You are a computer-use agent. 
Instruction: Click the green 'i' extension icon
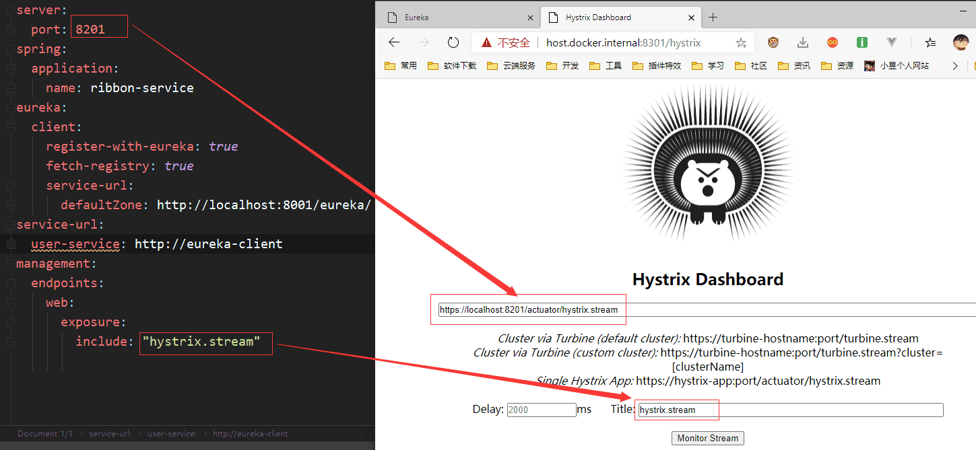click(x=862, y=42)
